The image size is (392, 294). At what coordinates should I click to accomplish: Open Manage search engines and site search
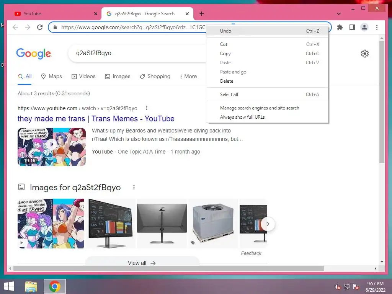tap(267, 108)
